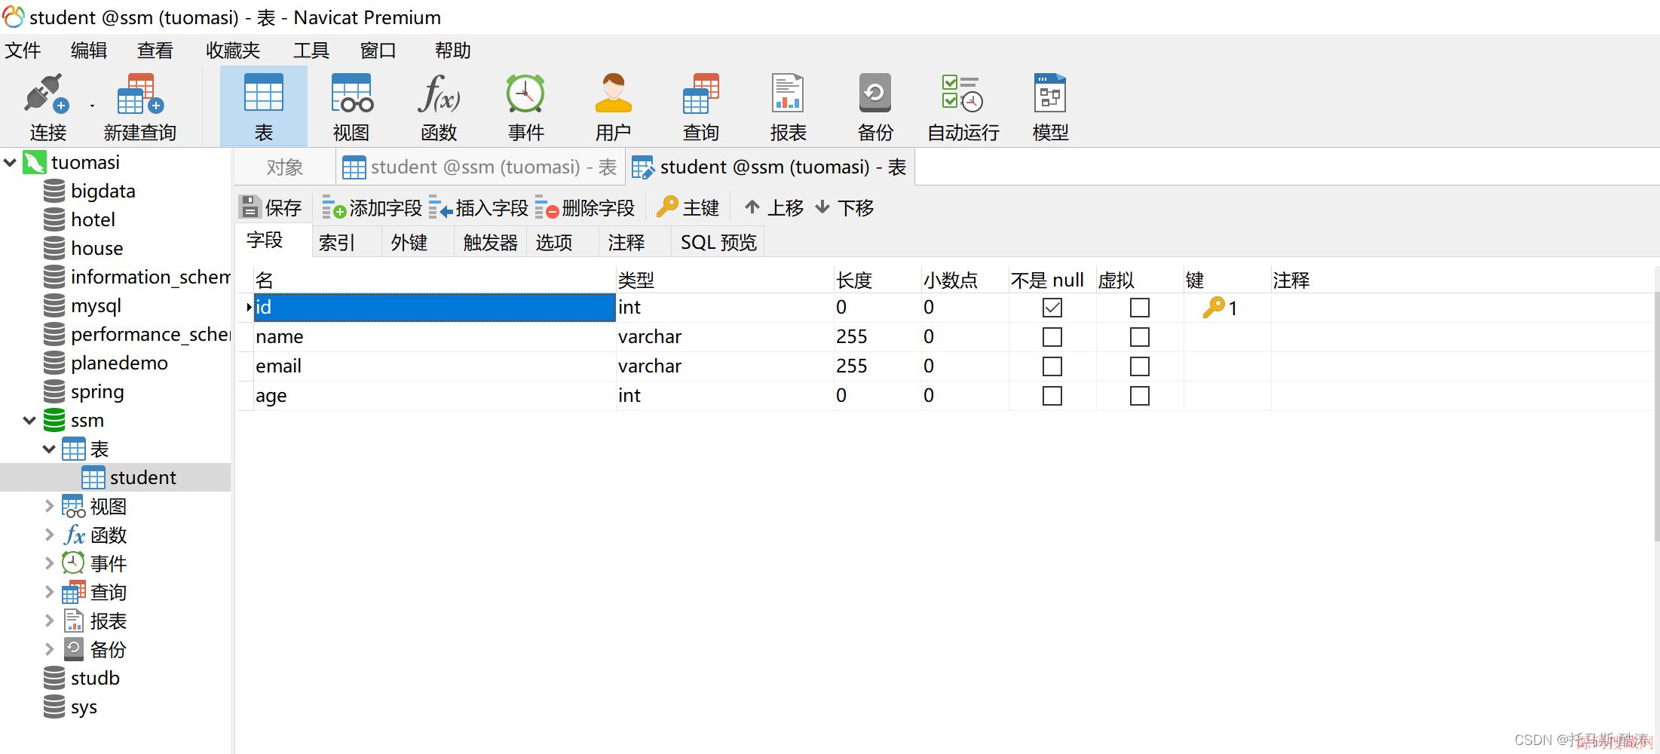Viewport: 1660px width, 754px height.
Task: Select the 视图 (View) toolbar icon
Action: click(351, 107)
